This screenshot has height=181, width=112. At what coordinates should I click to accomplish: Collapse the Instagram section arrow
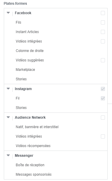pyautogui.click(x=8, y=89)
